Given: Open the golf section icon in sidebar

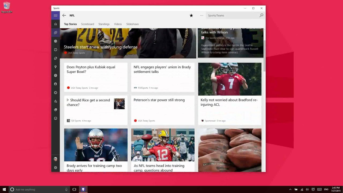Looking at the screenshot, I should 55,67.
